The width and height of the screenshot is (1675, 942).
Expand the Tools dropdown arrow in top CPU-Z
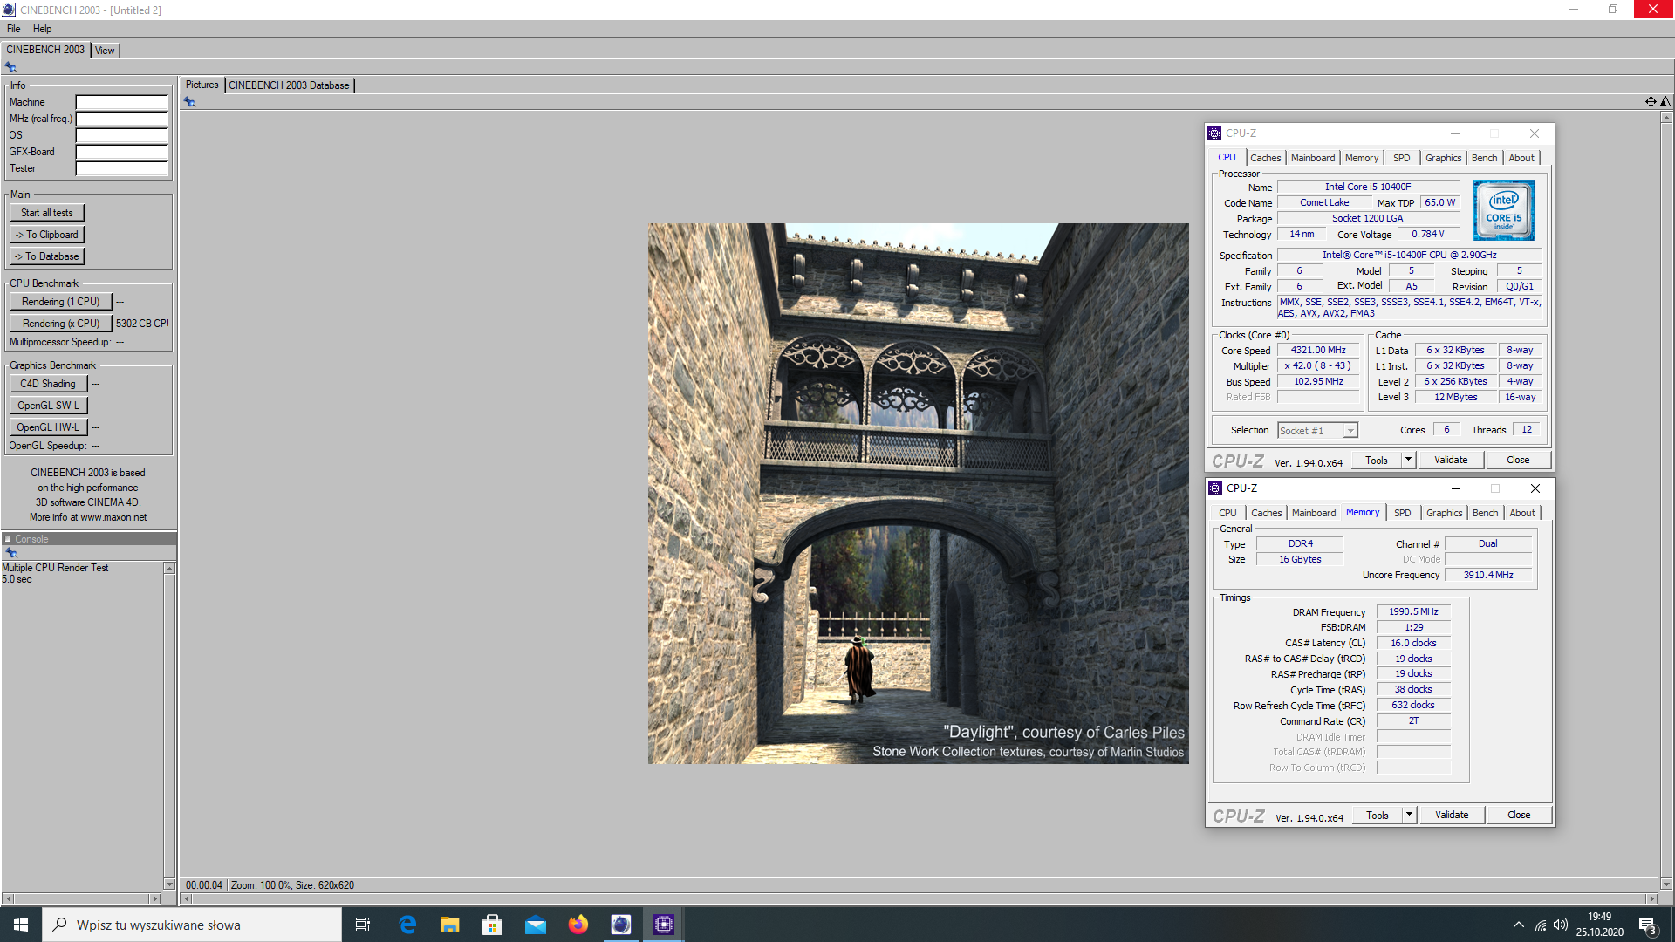[1408, 460]
